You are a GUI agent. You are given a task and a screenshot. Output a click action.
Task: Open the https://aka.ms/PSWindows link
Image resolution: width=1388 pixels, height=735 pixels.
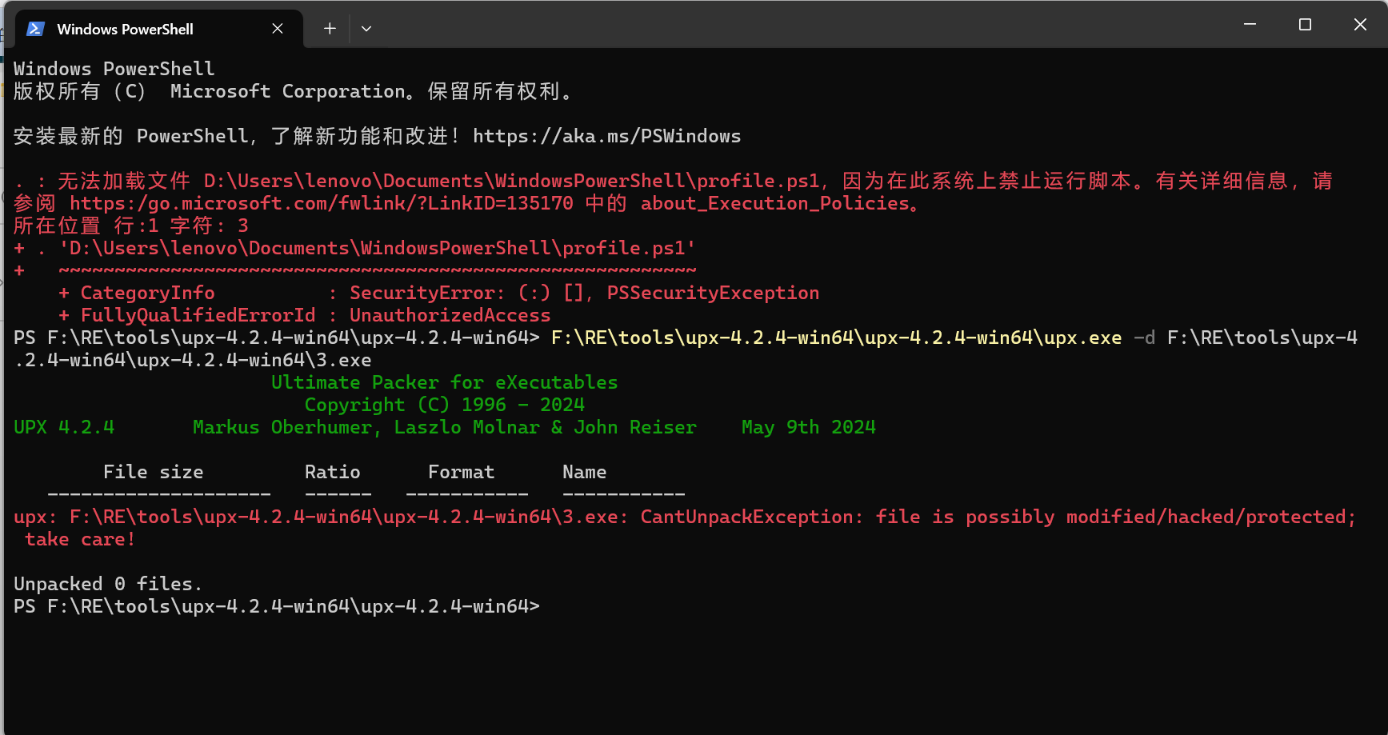pos(606,136)
